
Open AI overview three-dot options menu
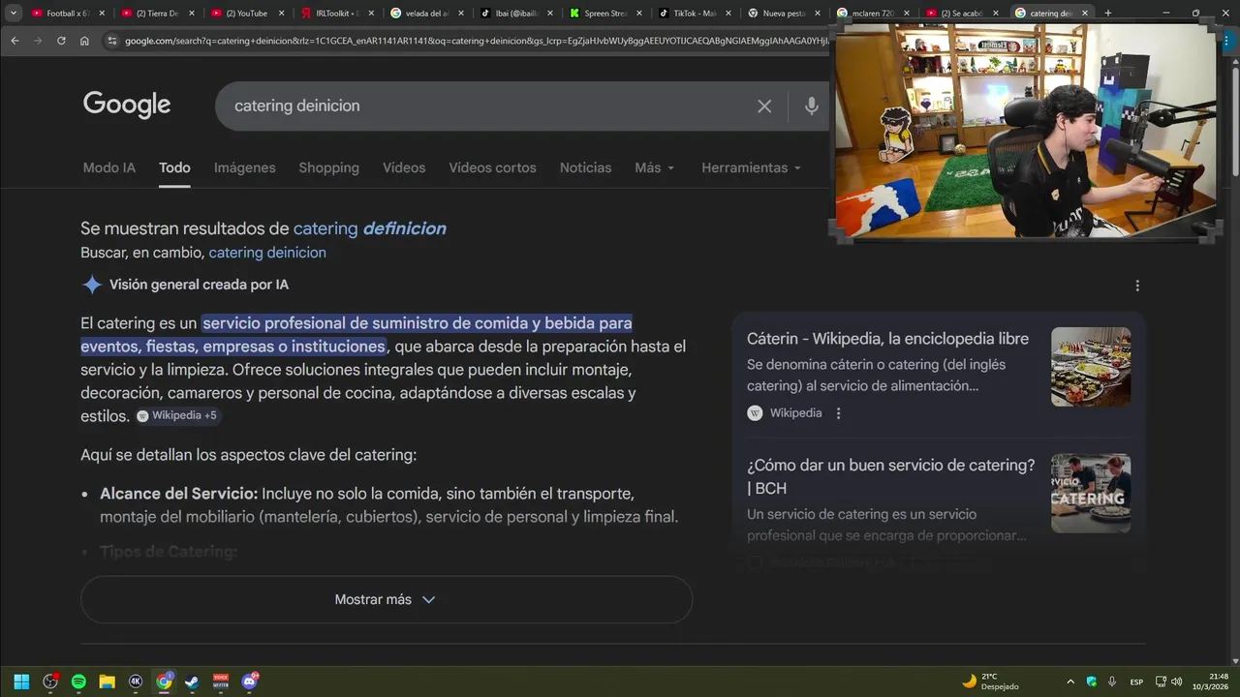point(1137,286)
